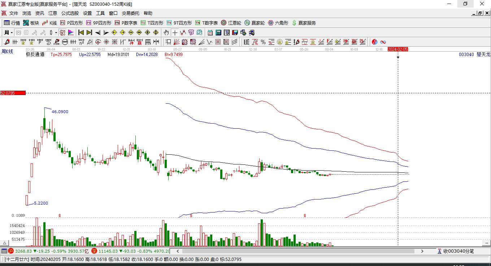The height and width of the screenshot is (266, 491).
Task: Open the 板块 sector view
Action: coord(31,23)
